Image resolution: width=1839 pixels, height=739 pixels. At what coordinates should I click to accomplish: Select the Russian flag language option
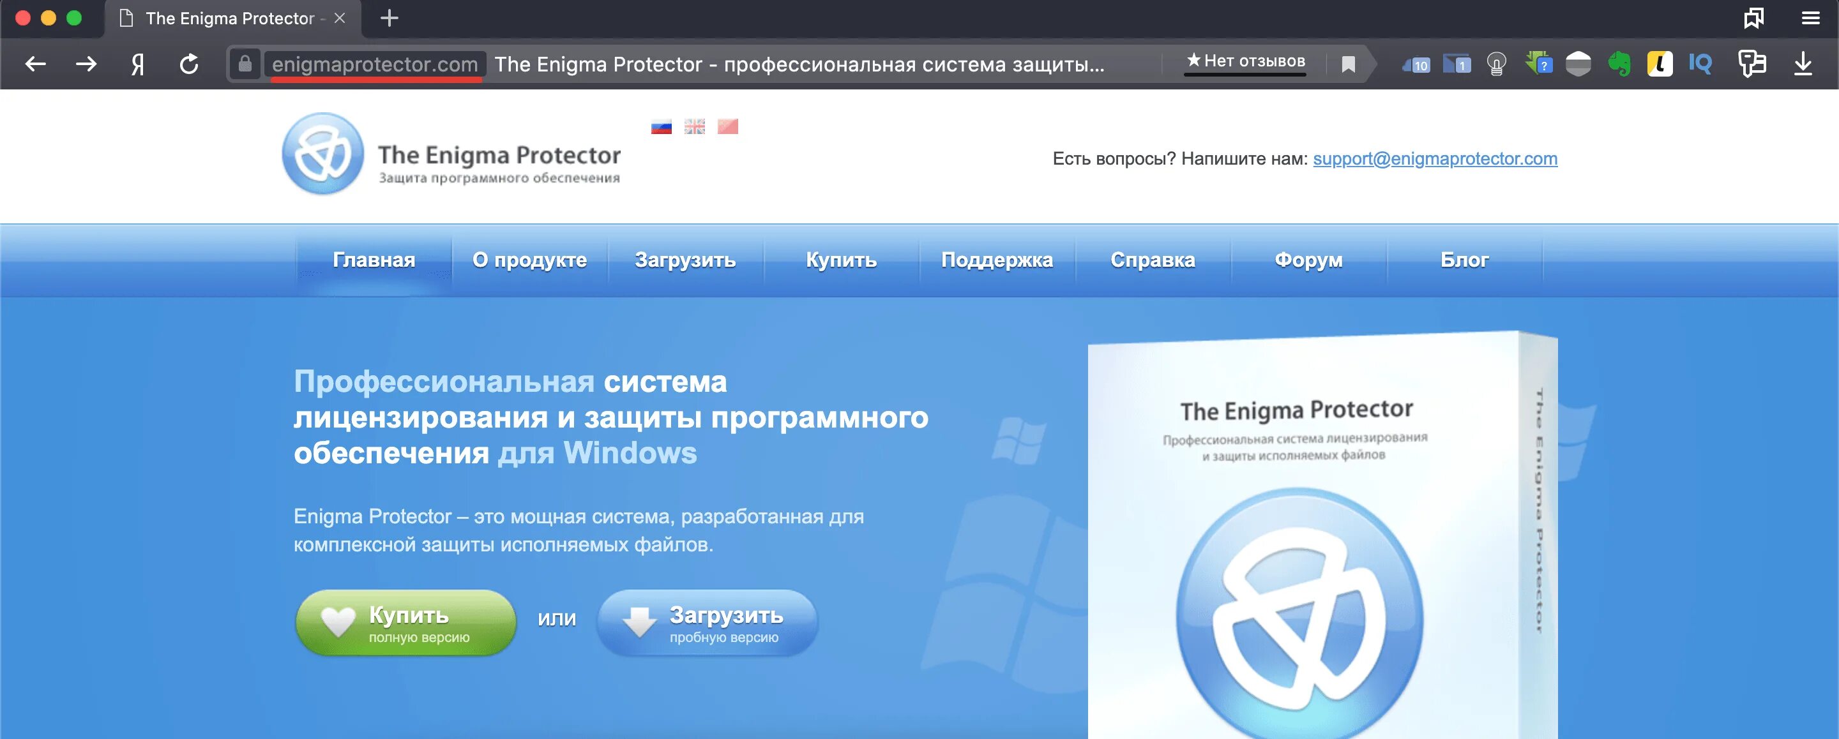661,126
